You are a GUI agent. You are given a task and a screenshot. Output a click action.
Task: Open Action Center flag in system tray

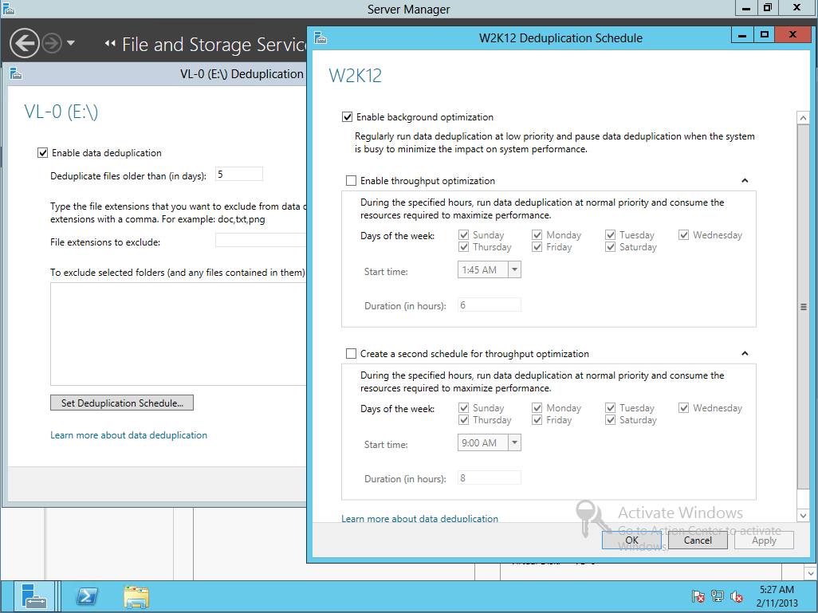pos(698,596)
